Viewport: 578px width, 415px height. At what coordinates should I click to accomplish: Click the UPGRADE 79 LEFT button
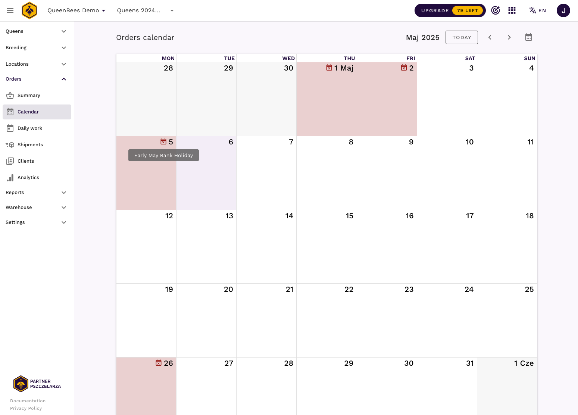point(450,10)
